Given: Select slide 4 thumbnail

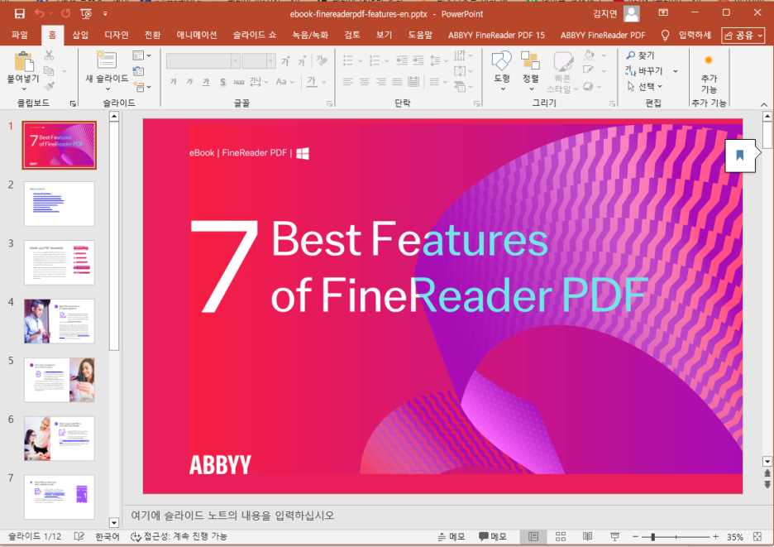Looking at the screenshot, I should tap(60, 321).
